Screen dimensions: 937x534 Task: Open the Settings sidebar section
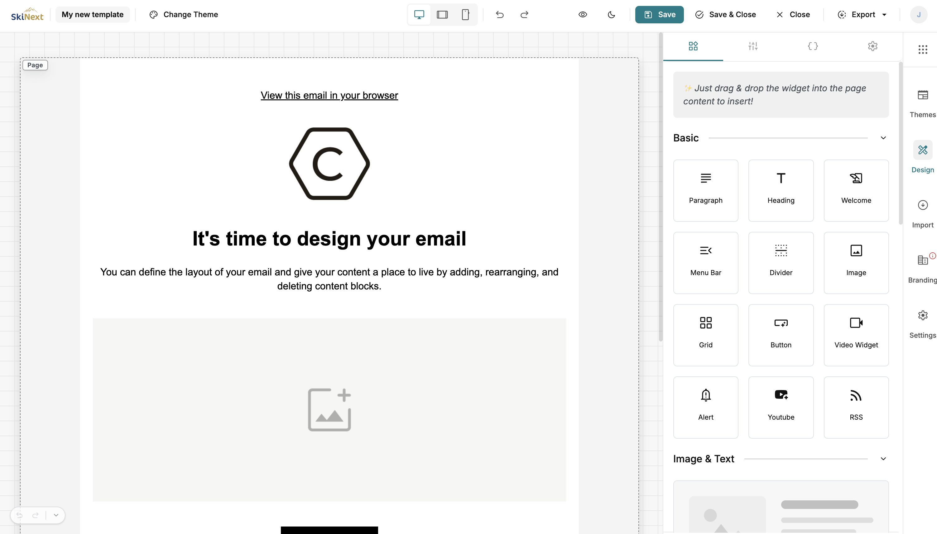tap(923, 324)
